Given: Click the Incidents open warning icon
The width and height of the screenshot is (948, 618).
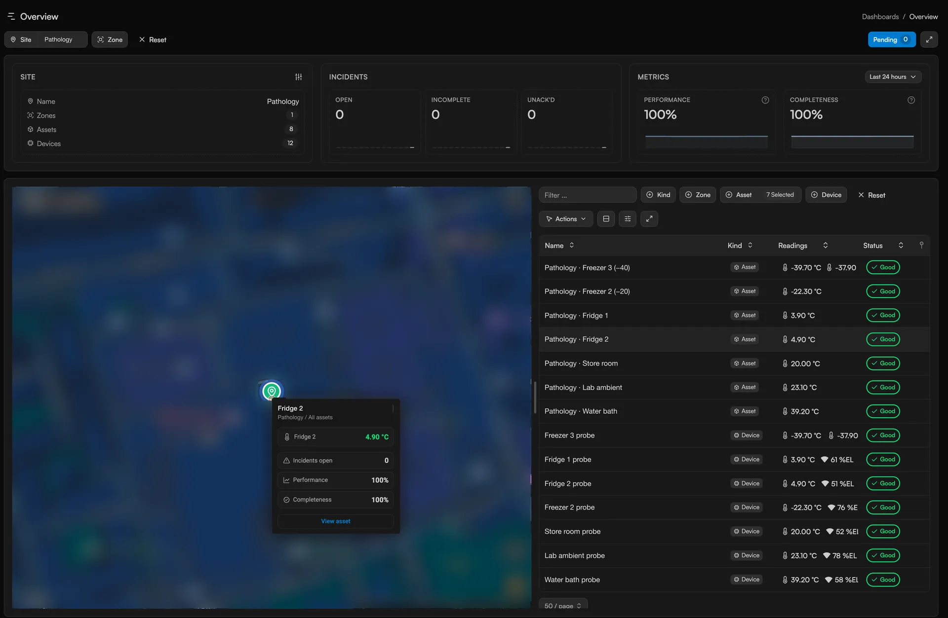Looking at the screenshot, I should (x=286, y=460).
